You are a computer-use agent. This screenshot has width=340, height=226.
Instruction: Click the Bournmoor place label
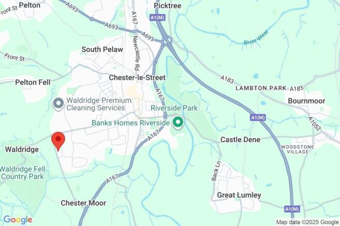pos(306,101)
